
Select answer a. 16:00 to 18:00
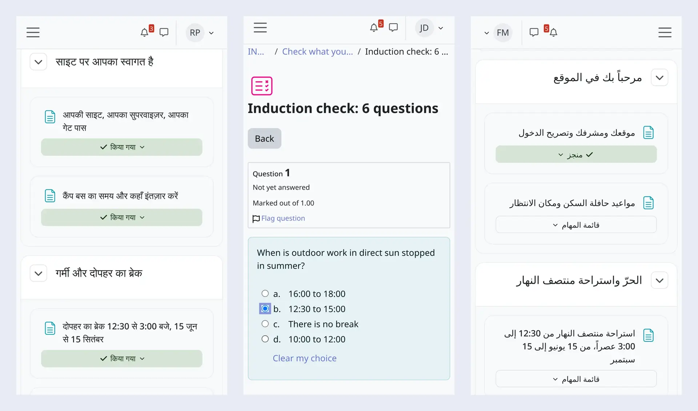(265, 293)
